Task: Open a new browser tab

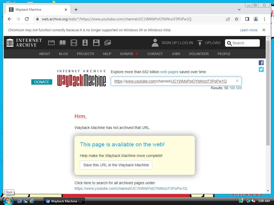Action: pos(76,10)
